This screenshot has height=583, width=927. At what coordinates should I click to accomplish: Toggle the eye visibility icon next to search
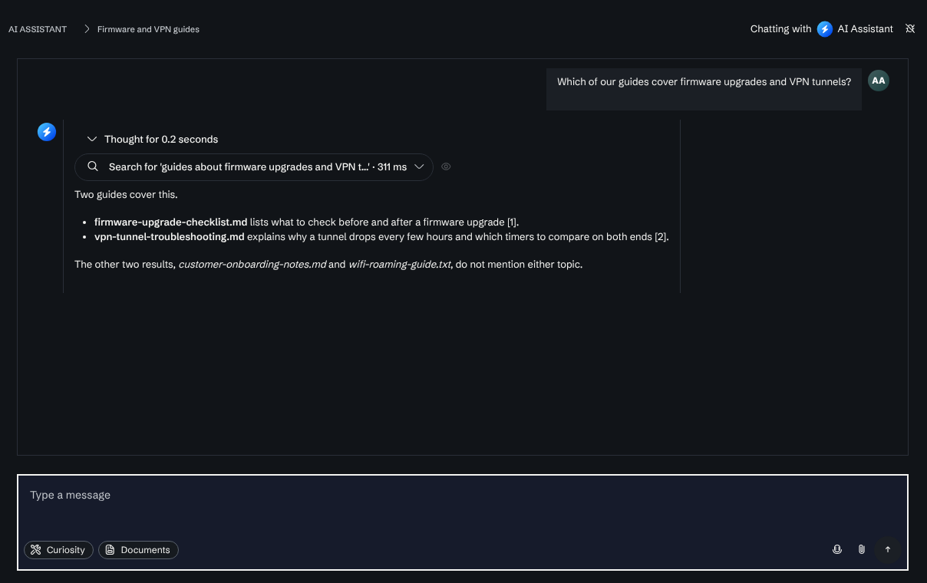[x=446, y=166]
